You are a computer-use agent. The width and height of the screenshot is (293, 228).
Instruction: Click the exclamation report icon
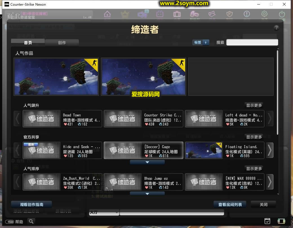(x=247, y=14)
